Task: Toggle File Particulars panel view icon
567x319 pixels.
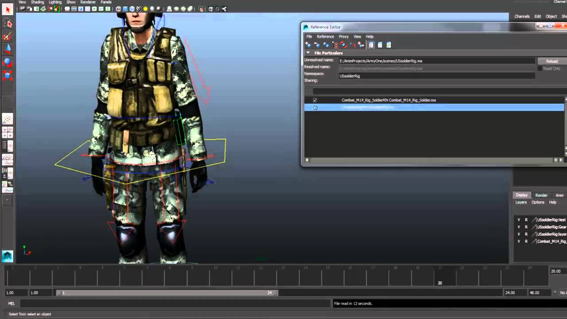Action: [371, 45]
